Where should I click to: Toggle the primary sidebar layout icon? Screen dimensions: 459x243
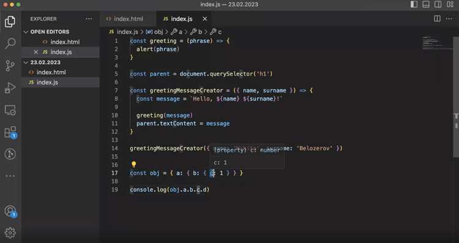(x=414, y=4)
